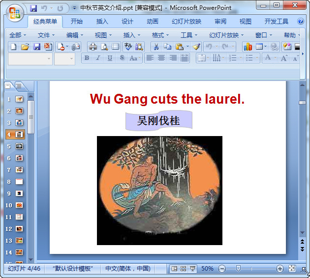Go to next slide double-arrow button
The height and width of the screenshot is (278, 310).
(x=302, y=249)
